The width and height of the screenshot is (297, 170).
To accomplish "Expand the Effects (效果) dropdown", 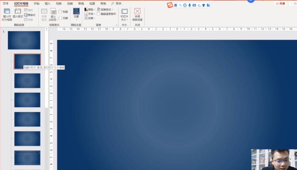I will click(x=90, y=18).
